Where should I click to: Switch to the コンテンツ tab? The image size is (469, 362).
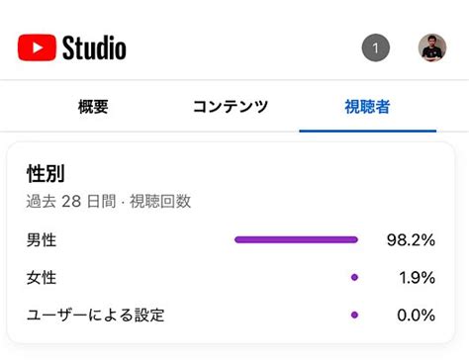click(x=231, y=107)
